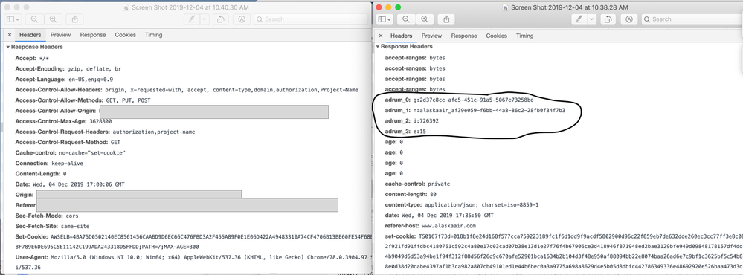Open Timing tab in left window
This screenshot has height=275, width=743.
pos(153,35)
